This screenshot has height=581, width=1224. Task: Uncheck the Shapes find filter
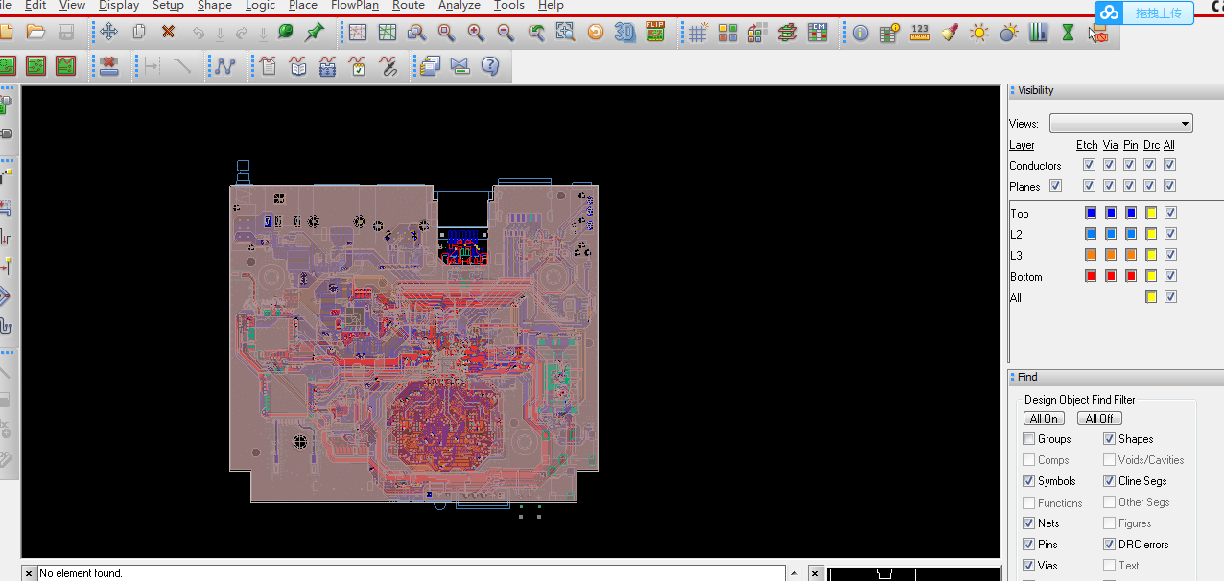(x=1110, y=439)
